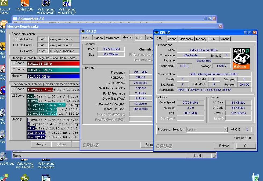Screen dimensions: 263x181
Task: Minimize the front CPU-Z window
Action: (246, 32)
